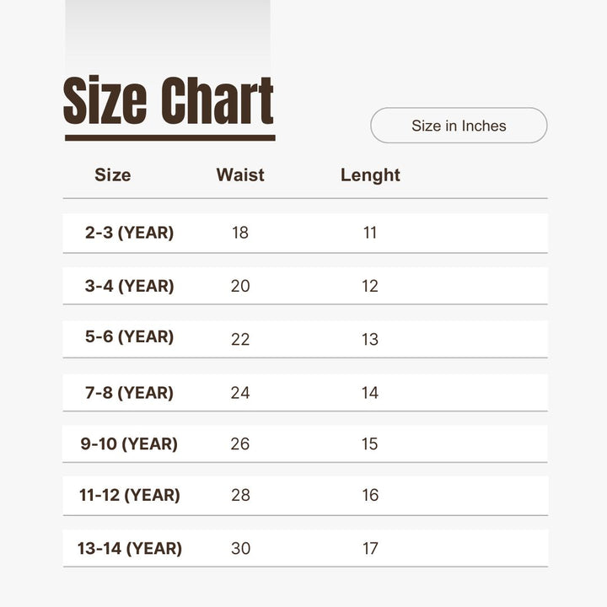Select the Size column header

pos(113,175)
